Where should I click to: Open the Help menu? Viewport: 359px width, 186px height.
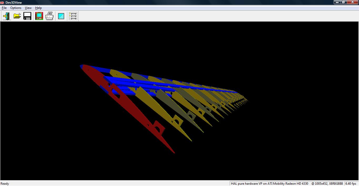pyautogui.click(x=38, y=8)
